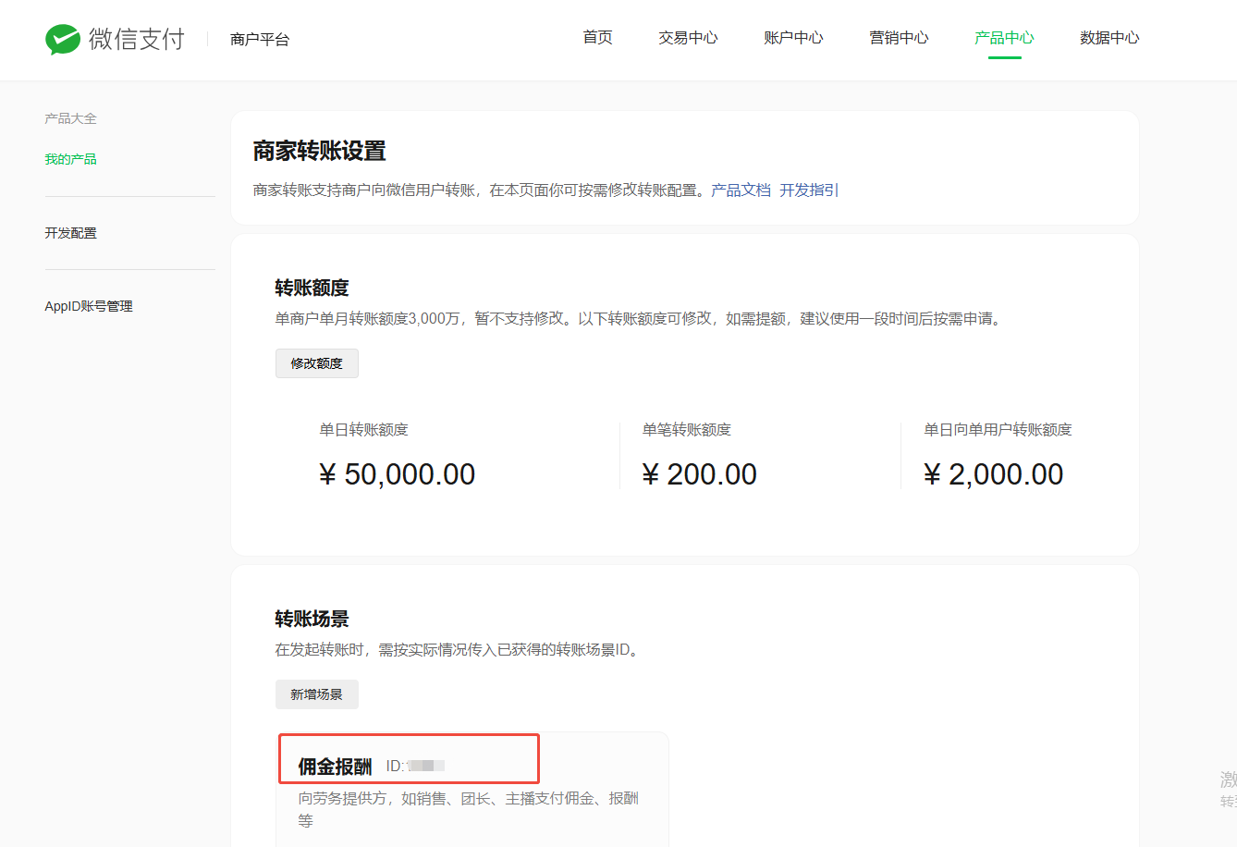
Task: Click the 新增场景 button
Action: [316, 694]
